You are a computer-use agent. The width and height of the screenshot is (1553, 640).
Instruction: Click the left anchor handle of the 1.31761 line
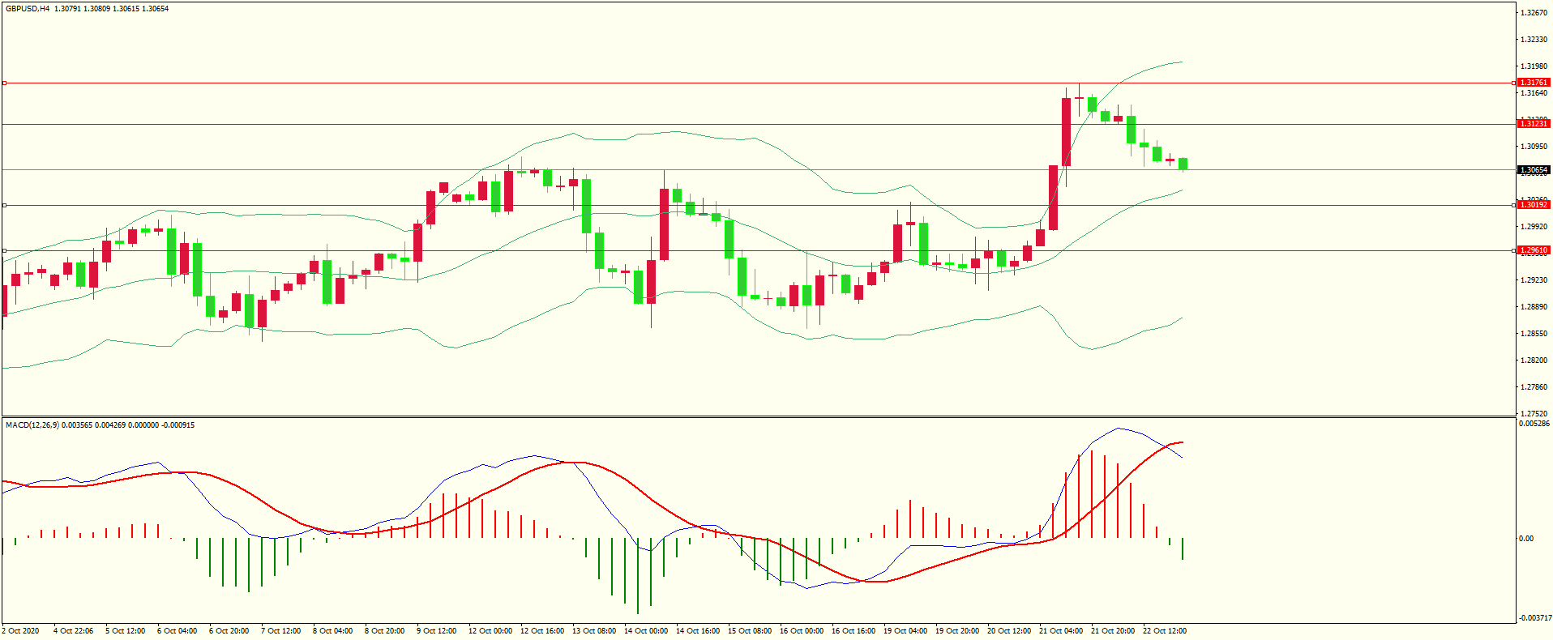pyautogui.click(x=4, y=83)
